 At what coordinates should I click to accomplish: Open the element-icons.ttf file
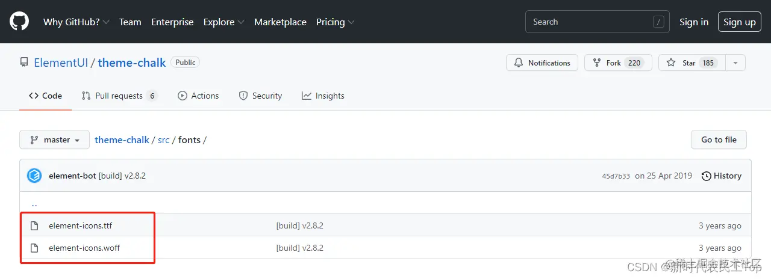tap(80, 225)
